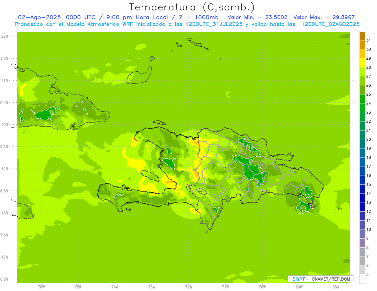Click the '73W' longitude axis label
Image resolution: width=377 pixels, height=291 pixels.
[x=152, y=287]
